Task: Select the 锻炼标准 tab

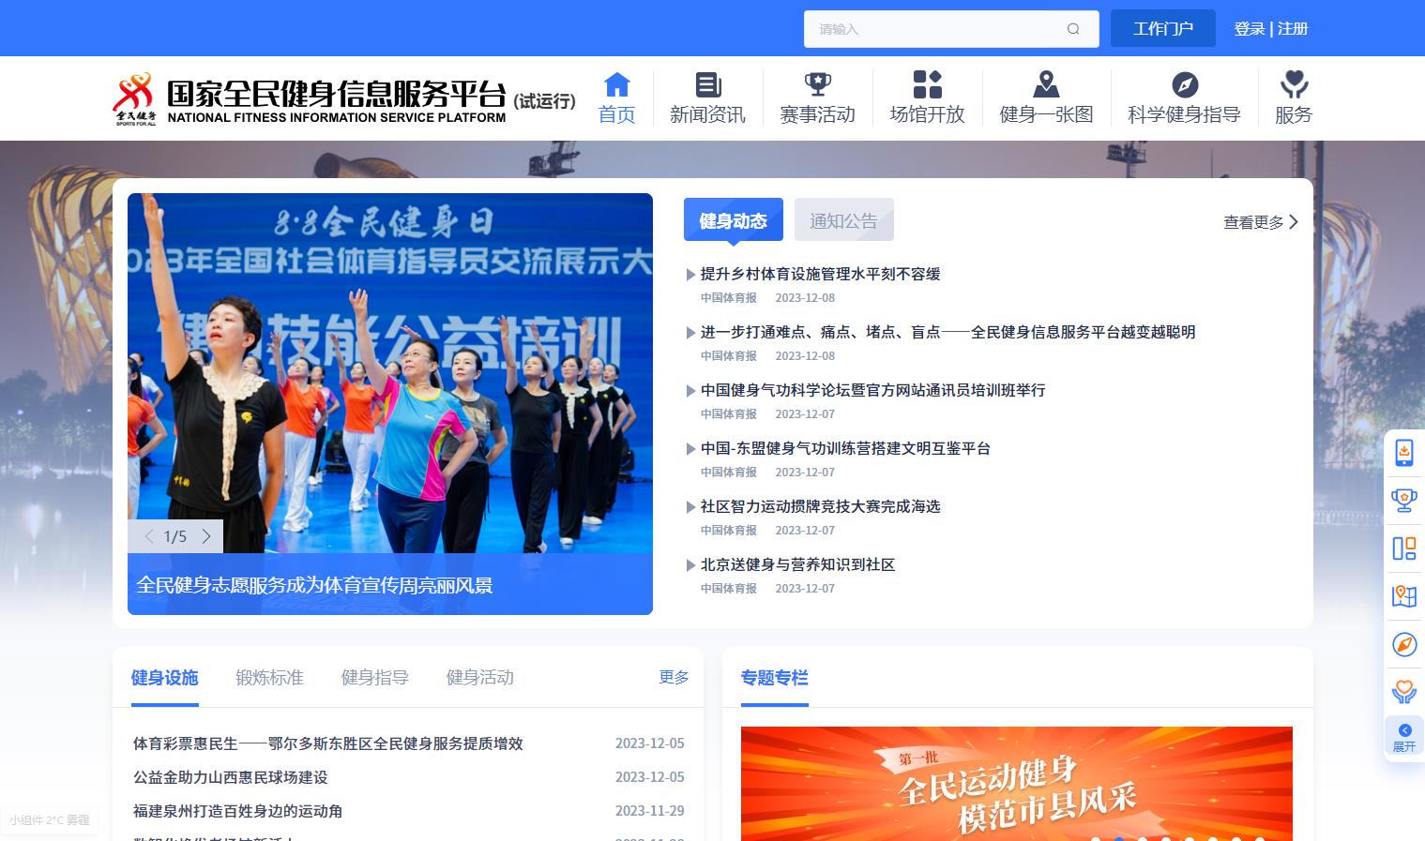Action: (269, 677)
